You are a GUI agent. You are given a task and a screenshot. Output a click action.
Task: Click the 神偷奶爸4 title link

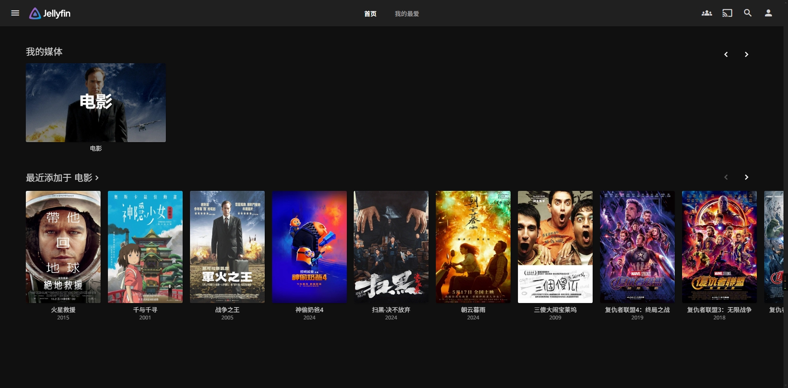point(309,310)
